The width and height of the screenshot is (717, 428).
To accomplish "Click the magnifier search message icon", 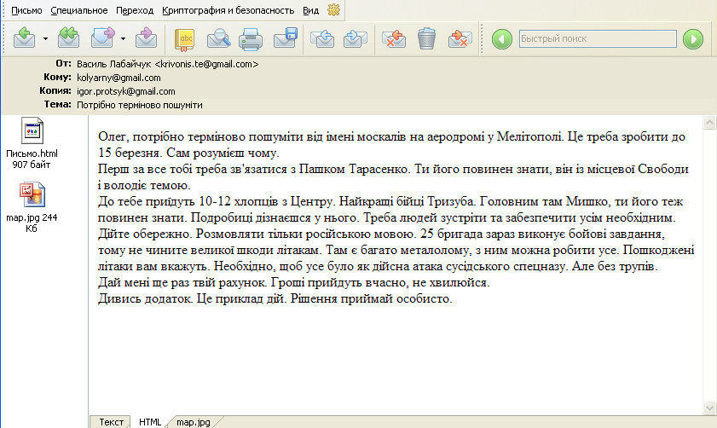I will (x=218, y=38).
